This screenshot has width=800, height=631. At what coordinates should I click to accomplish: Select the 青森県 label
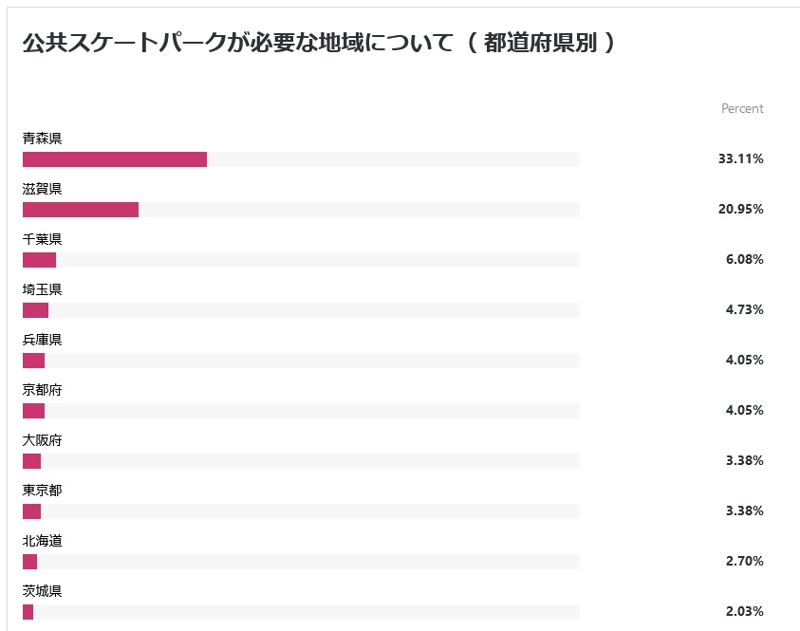click(43, 139)
